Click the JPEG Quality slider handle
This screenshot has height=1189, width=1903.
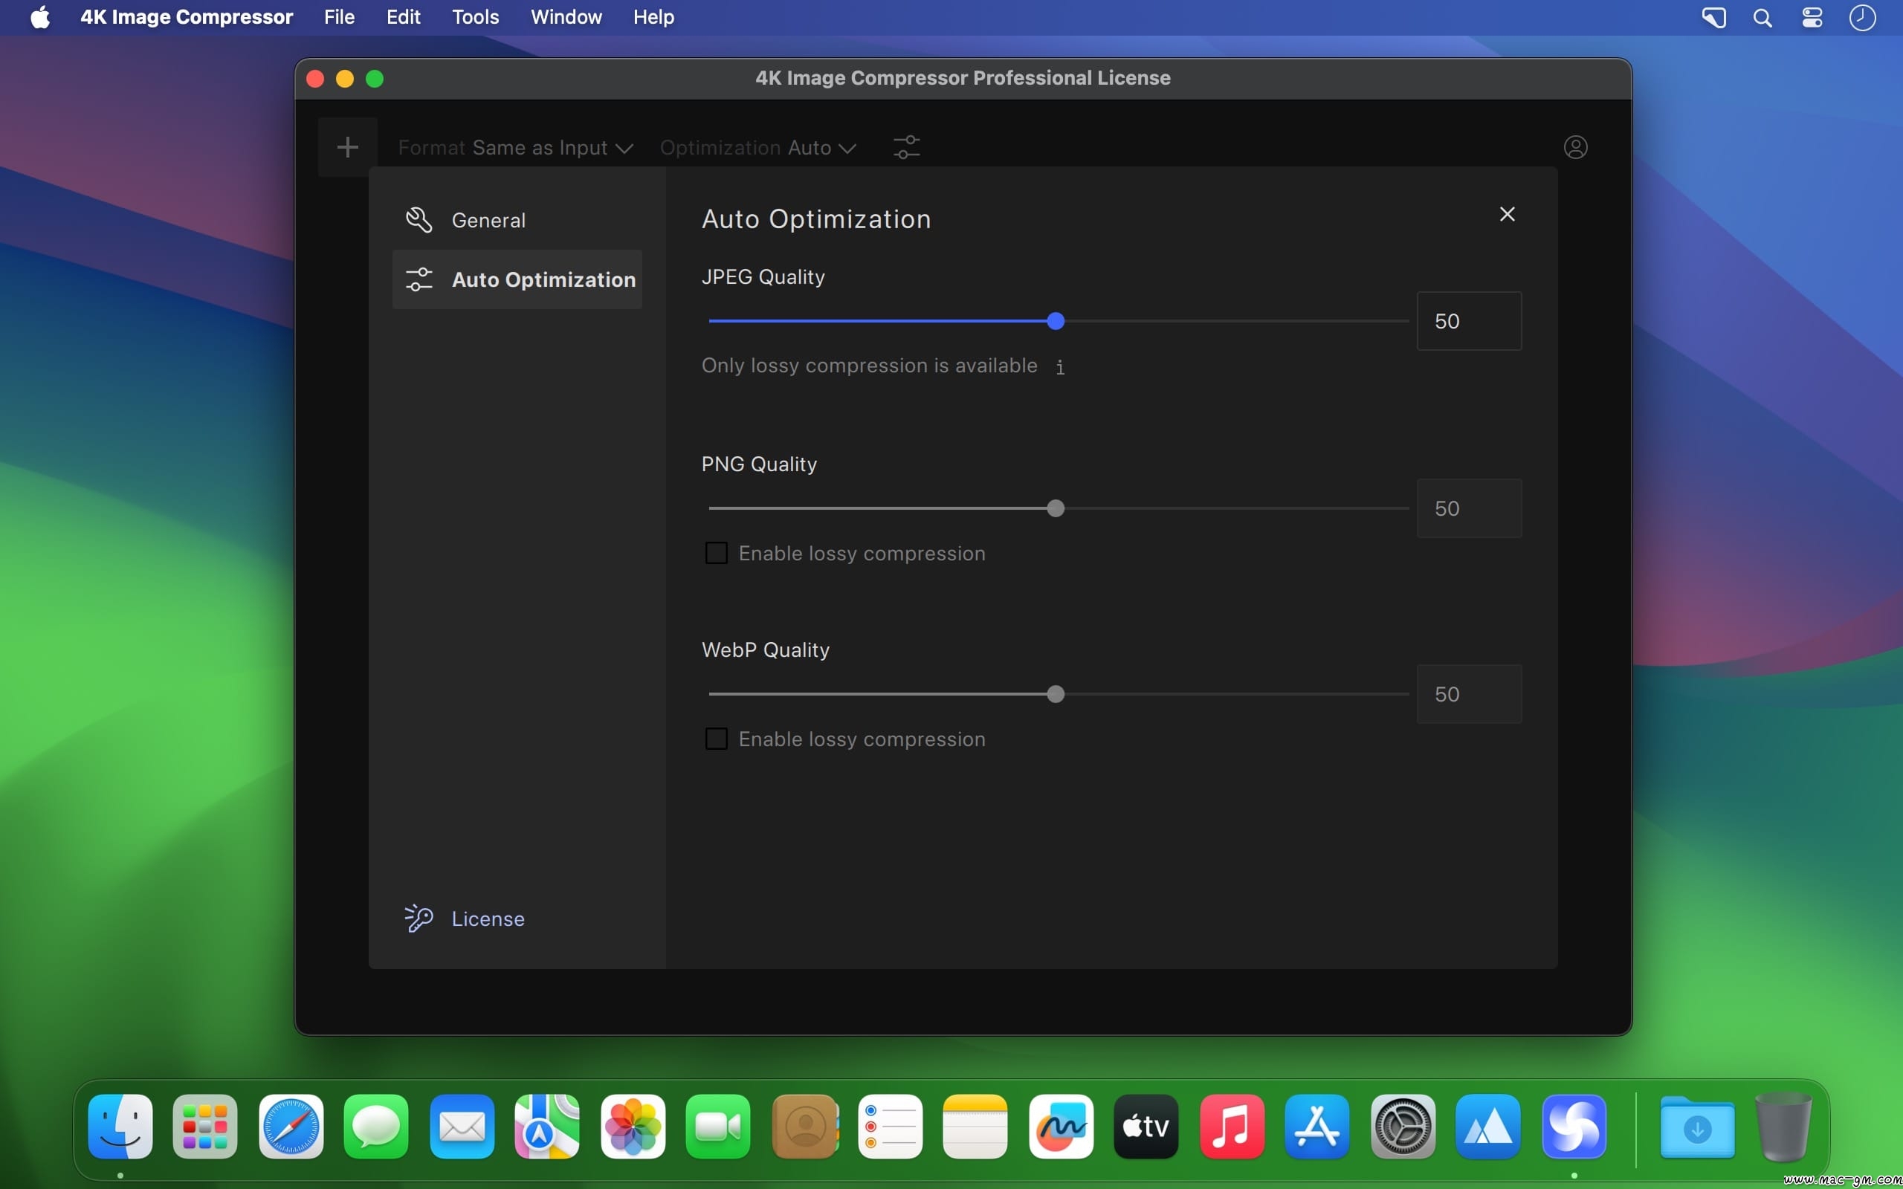1056,321
